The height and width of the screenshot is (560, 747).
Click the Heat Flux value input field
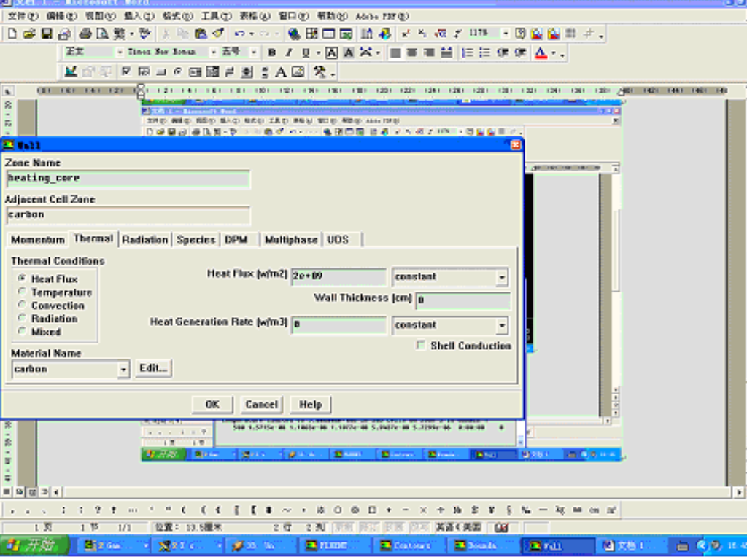[x=338, y=277]
